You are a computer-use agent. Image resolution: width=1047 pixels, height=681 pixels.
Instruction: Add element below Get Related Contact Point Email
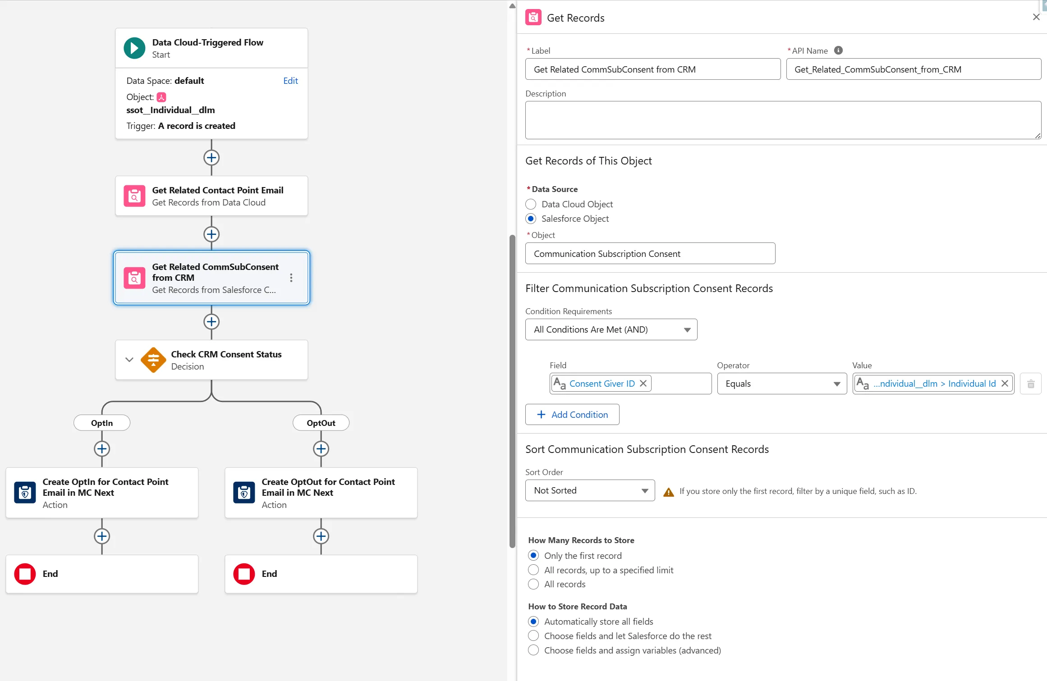211,234
